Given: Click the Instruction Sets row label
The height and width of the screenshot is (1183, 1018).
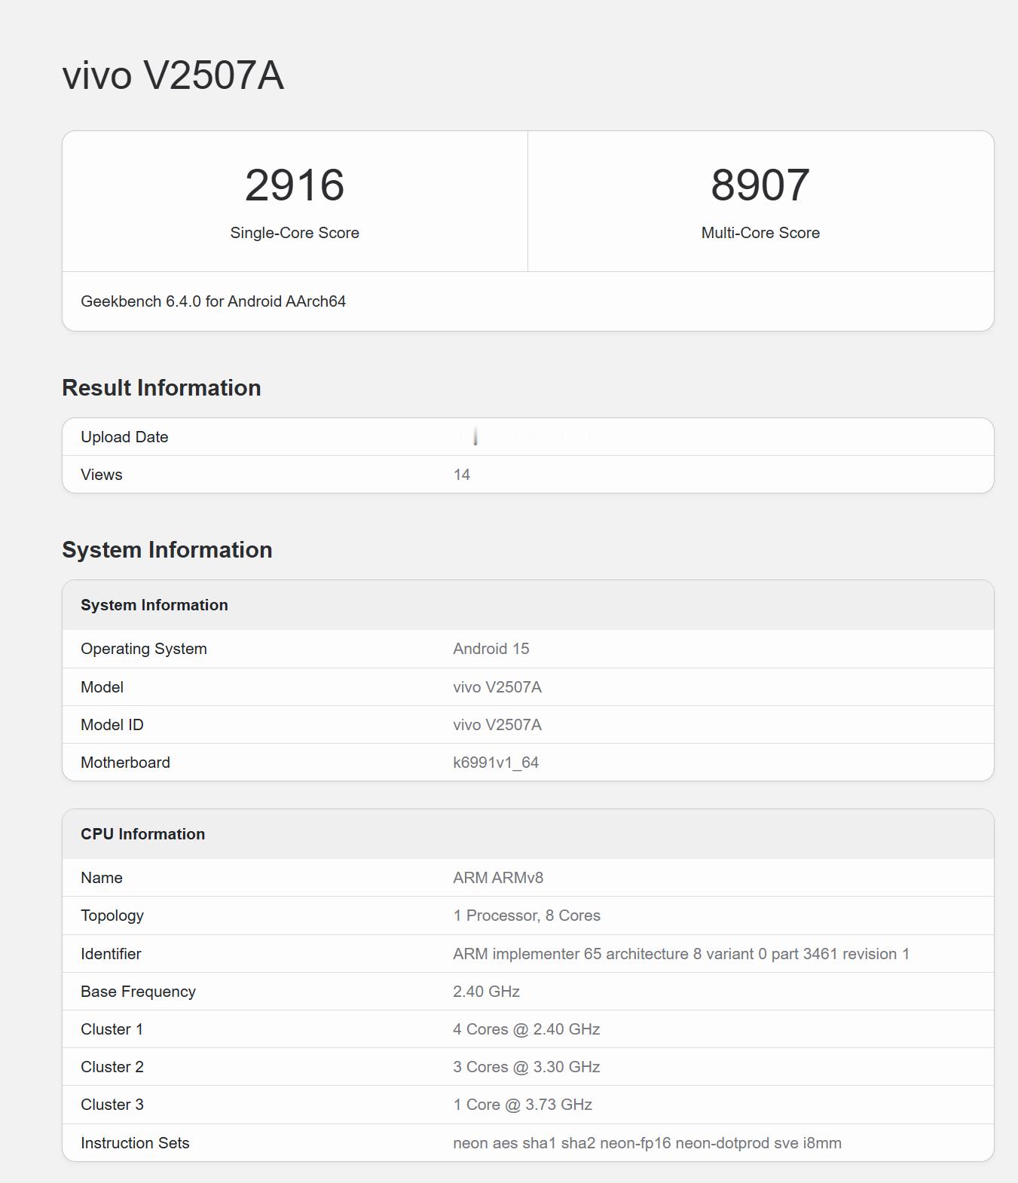Looking at the screenshot, I should point(135,1143).
